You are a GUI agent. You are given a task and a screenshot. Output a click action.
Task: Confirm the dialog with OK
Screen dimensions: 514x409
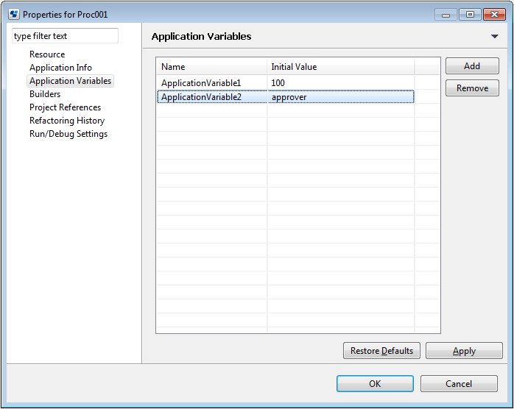tap(375, 383)
